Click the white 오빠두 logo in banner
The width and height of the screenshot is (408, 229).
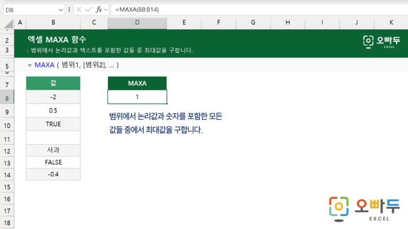(x=381, y=42)
